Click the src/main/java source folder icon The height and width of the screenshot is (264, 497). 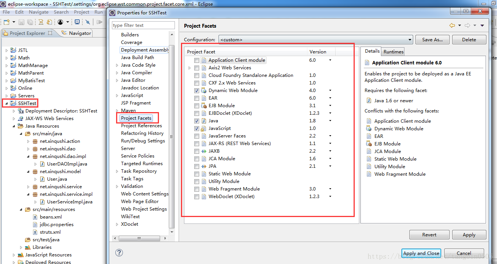tap(28, 133)
